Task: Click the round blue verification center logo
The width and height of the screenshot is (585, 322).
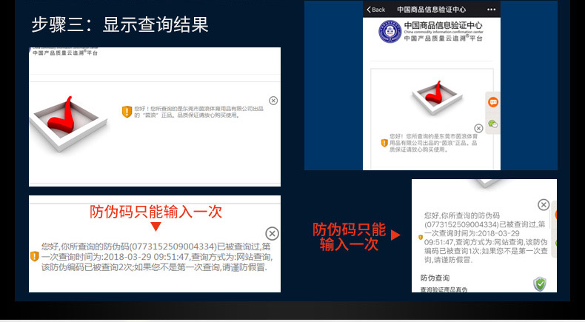Action: pos(389,32)
